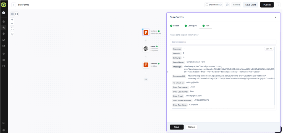Click the Publish button
Image resolution: width=283 pixels, height=133 pixels.
(x=267, y=5)
